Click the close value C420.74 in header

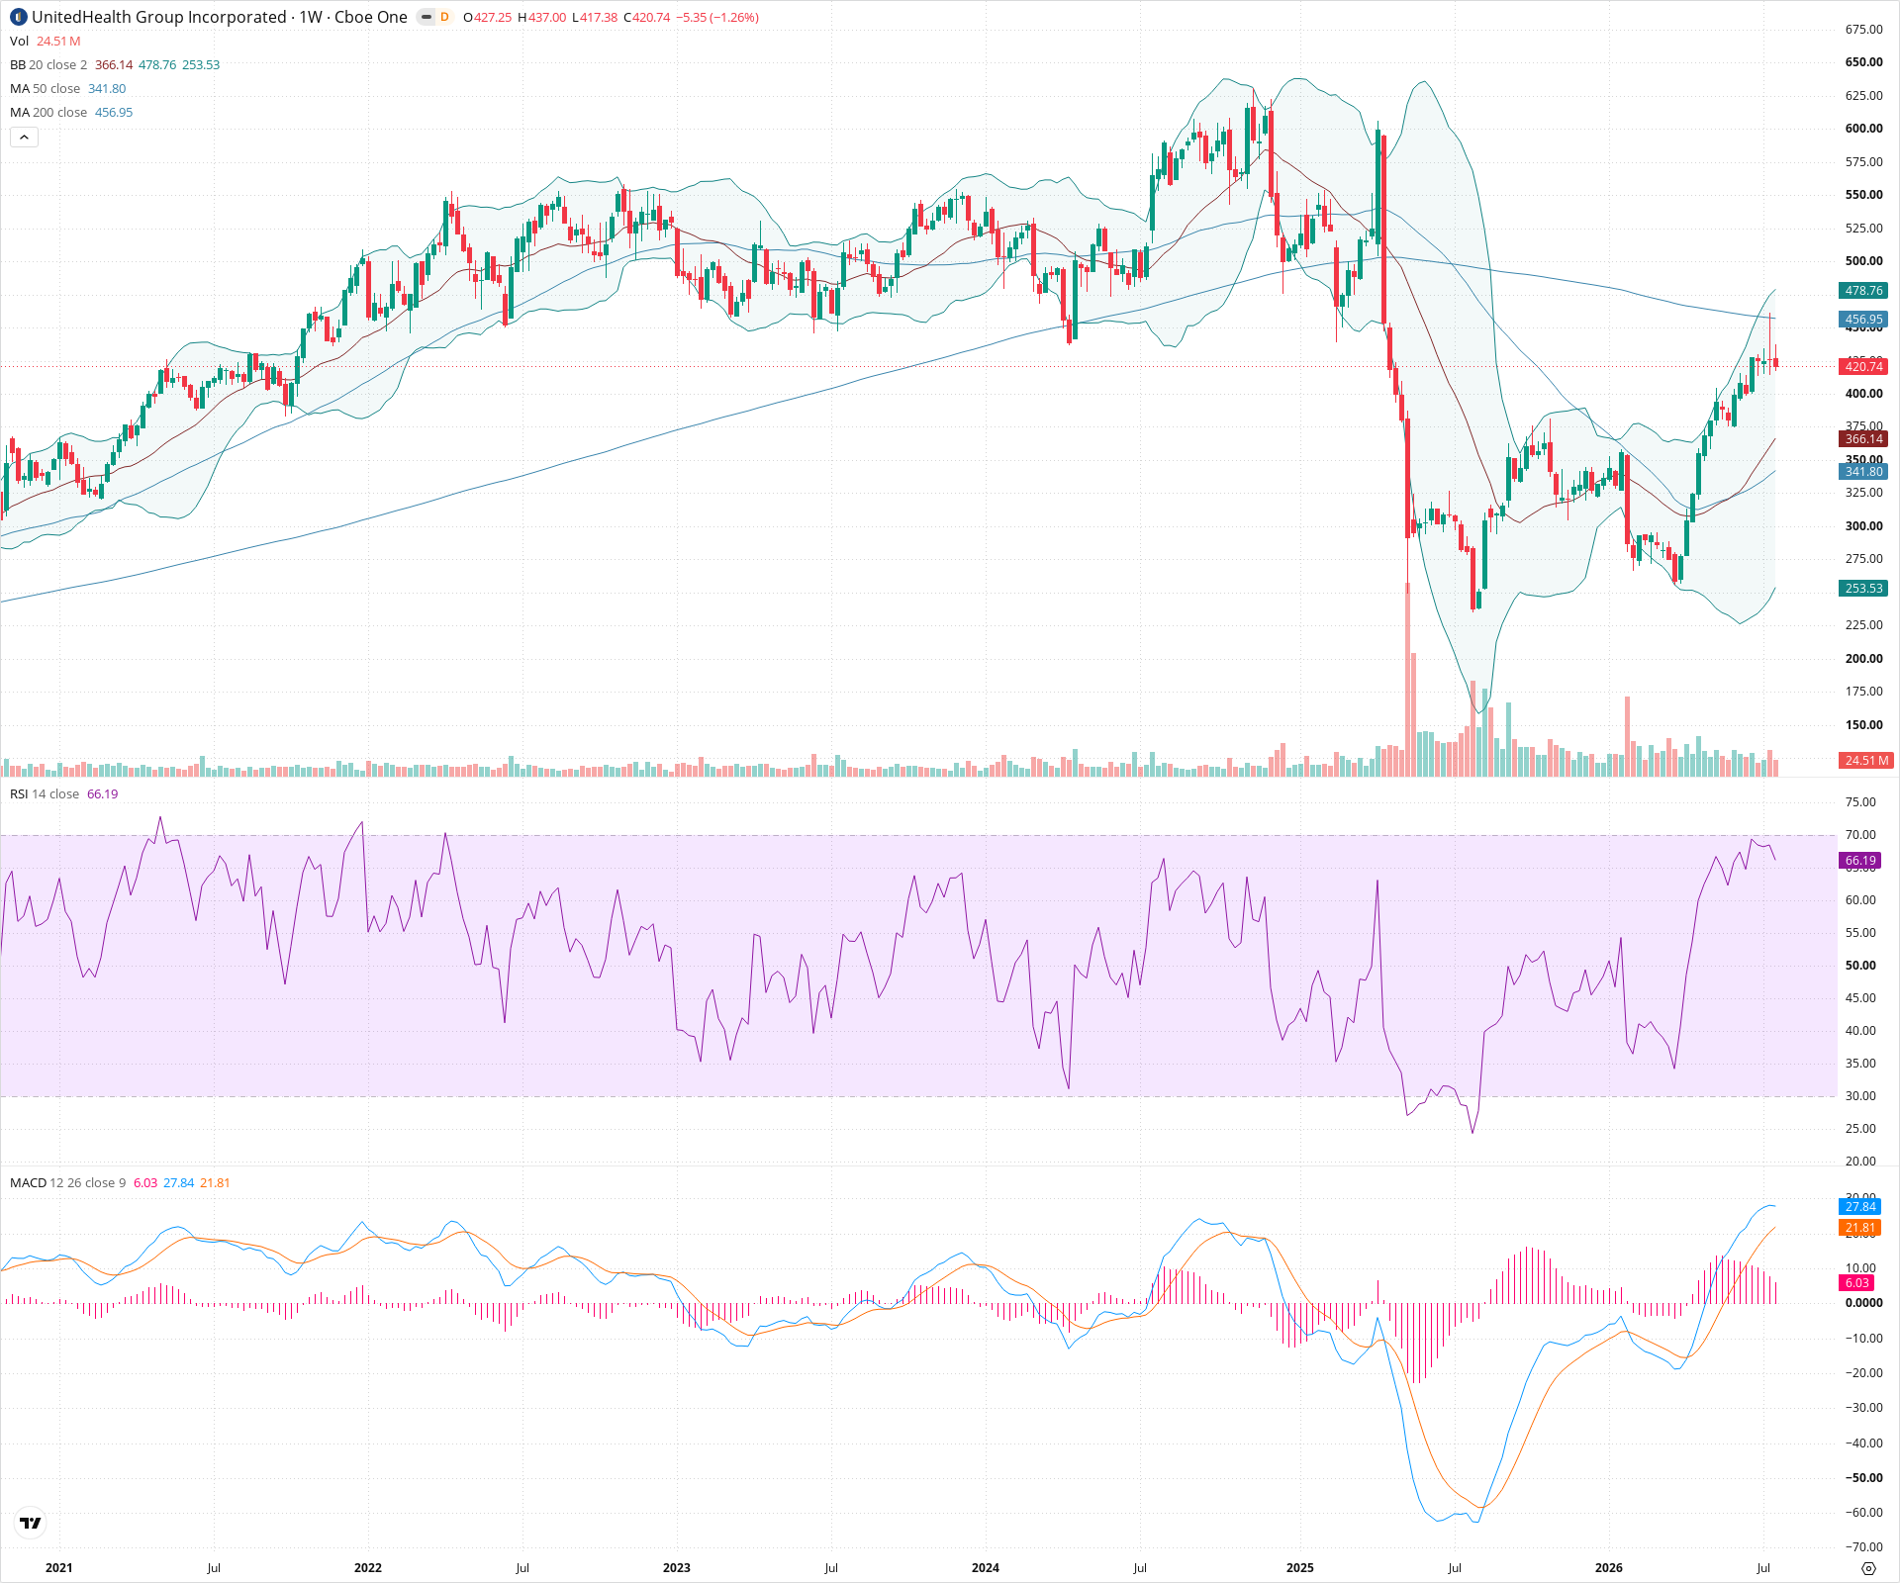(646, 17)
